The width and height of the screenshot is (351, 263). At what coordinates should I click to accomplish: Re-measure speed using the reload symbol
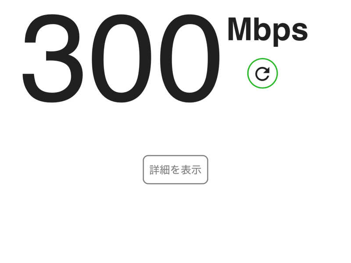262,73
